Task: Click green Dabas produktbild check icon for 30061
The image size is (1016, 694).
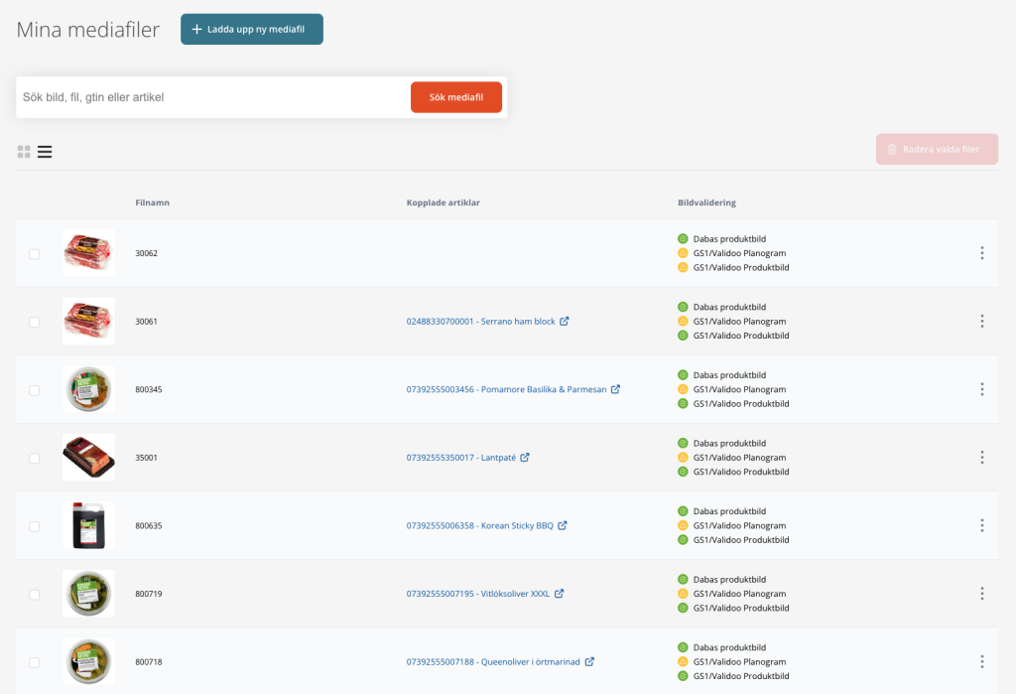Action: pyautogui.click(x=683, y=307)
